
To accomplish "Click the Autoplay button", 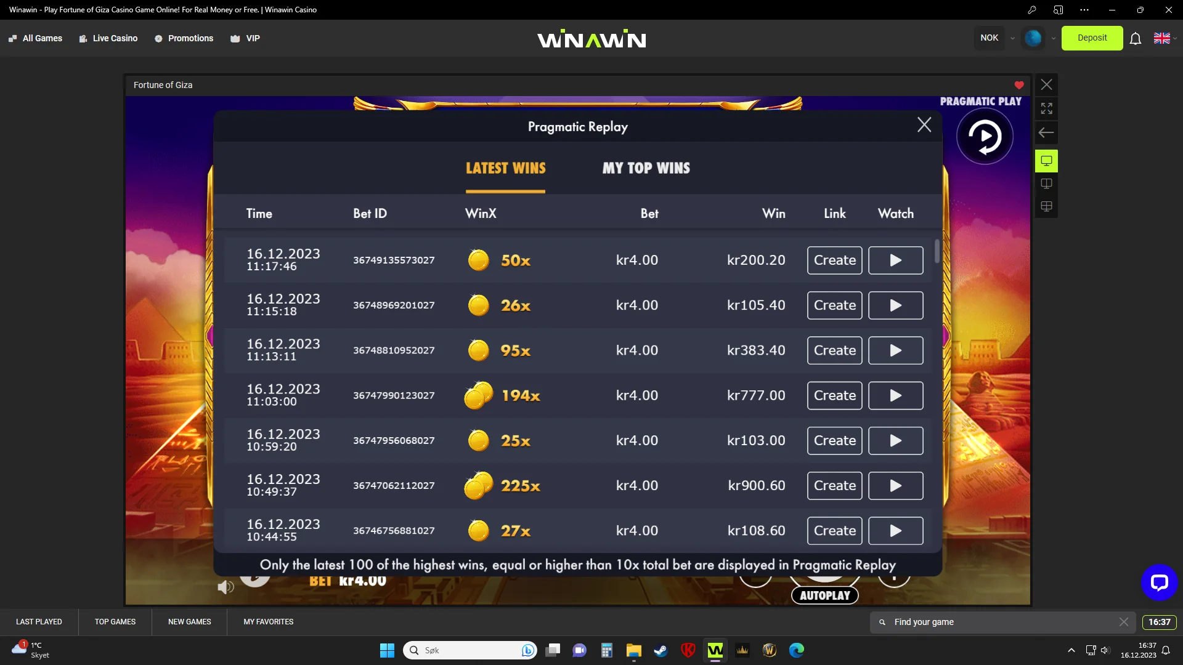I will [x=825, y=595].
